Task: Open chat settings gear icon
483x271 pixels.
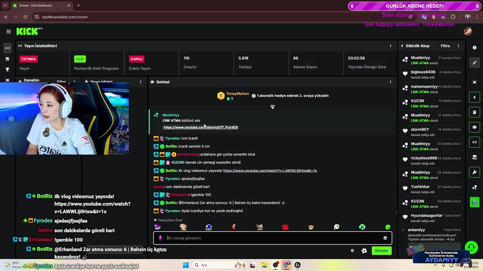Action: point(352,251)
